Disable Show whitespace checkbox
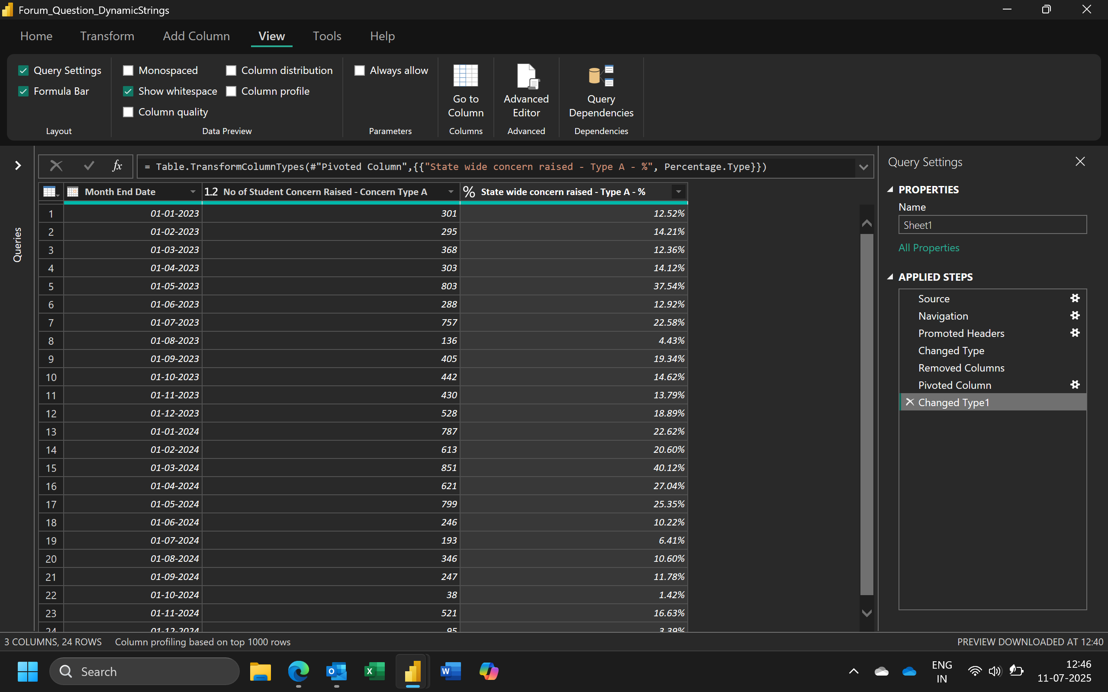1108x692 pixels. [128, 91]
